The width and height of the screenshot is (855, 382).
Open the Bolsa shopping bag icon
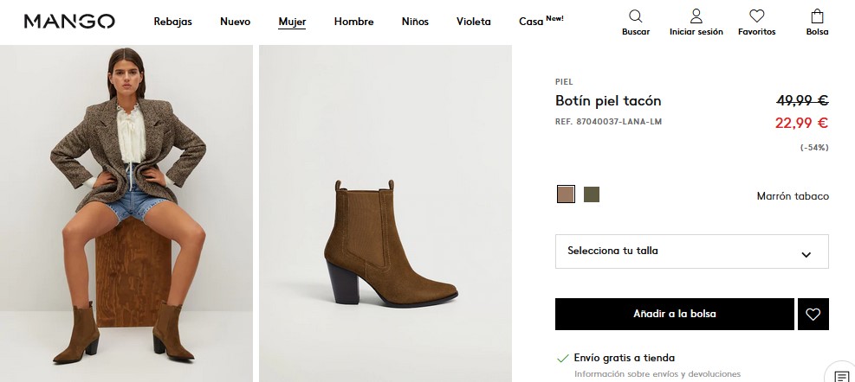click(x=817, y=16)
